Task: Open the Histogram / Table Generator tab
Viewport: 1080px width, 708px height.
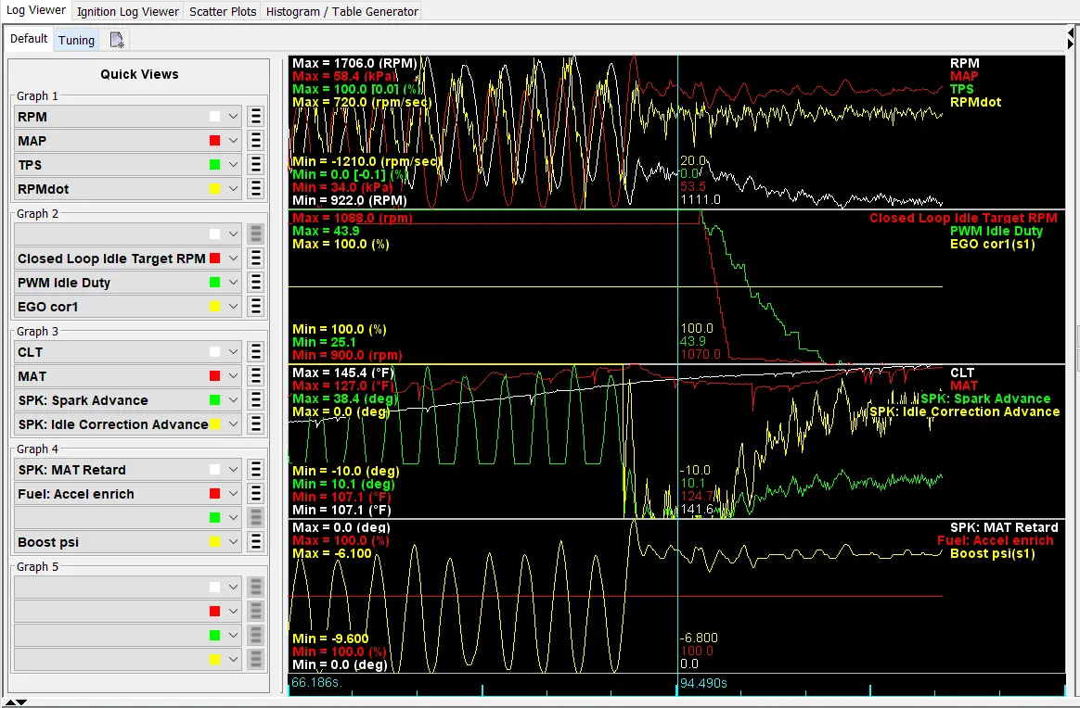Action: coord(341,12)
